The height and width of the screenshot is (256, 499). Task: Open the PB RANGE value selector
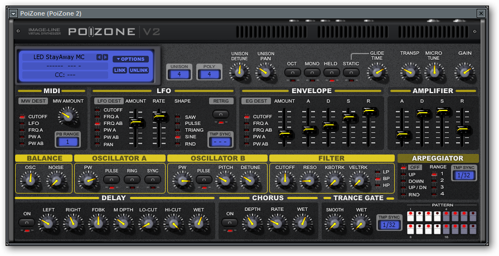coord(68,142)
